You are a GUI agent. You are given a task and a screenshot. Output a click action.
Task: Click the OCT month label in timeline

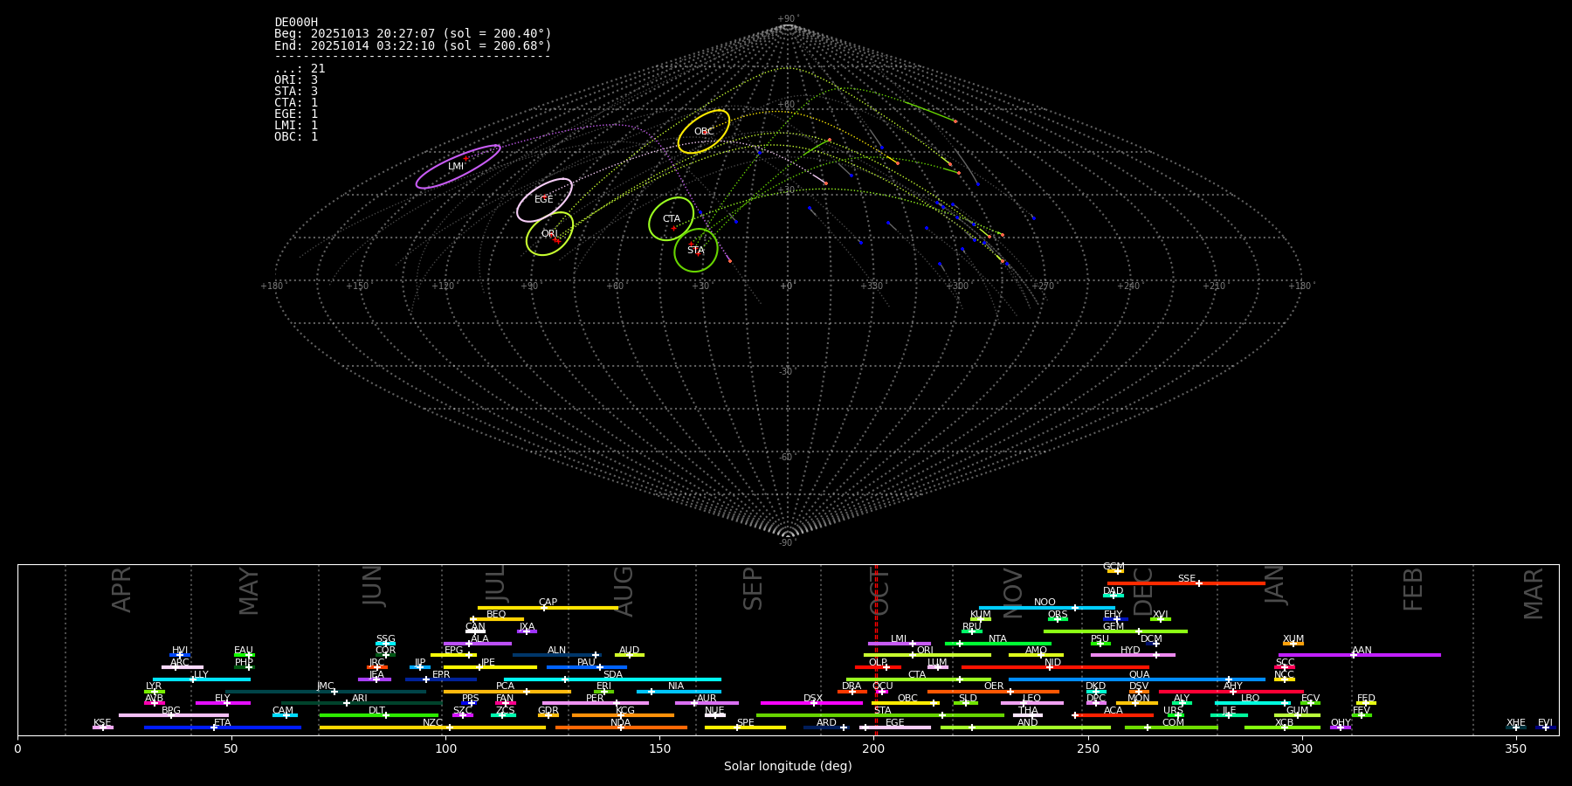(x=880, y=591)
